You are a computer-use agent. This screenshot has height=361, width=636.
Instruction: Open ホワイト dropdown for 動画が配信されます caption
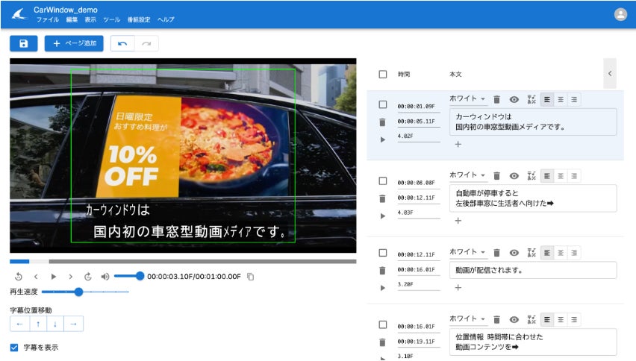467,252
